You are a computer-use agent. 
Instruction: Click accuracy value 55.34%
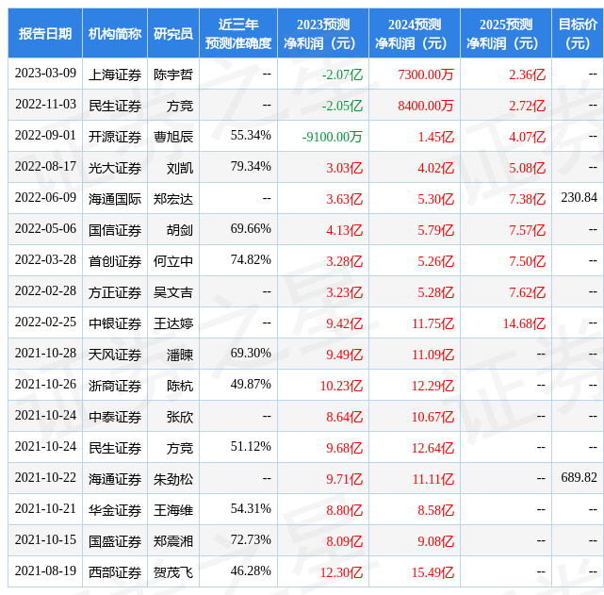(251, 135)
